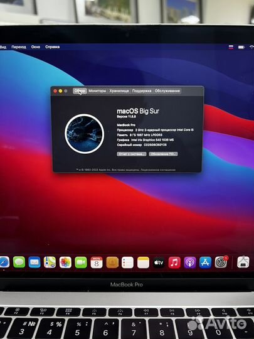Viewport: 254px width, 339px height.
Task: Open the Справка menu
Action: click(x=53, y=47)
